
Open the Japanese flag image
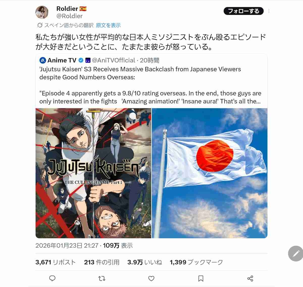210,173
